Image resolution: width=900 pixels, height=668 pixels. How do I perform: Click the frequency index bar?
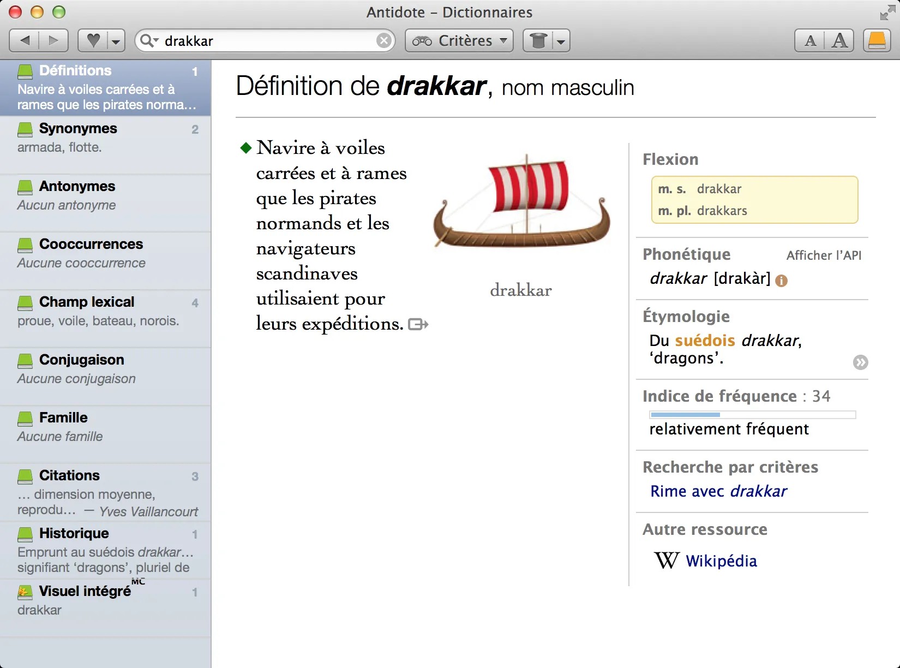point(753,415)
